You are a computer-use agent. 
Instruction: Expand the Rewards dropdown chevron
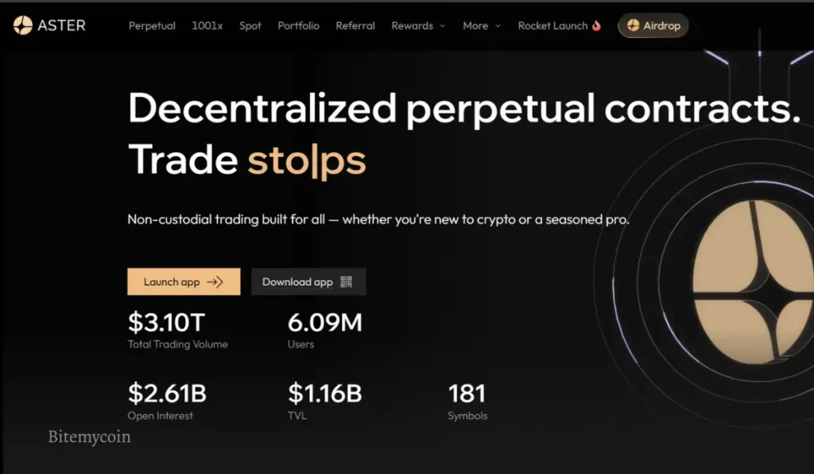point(444,25)
